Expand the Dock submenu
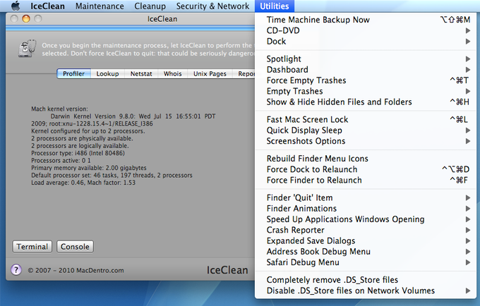This screenshot has width=480, height=306. [x=366, y=42]
